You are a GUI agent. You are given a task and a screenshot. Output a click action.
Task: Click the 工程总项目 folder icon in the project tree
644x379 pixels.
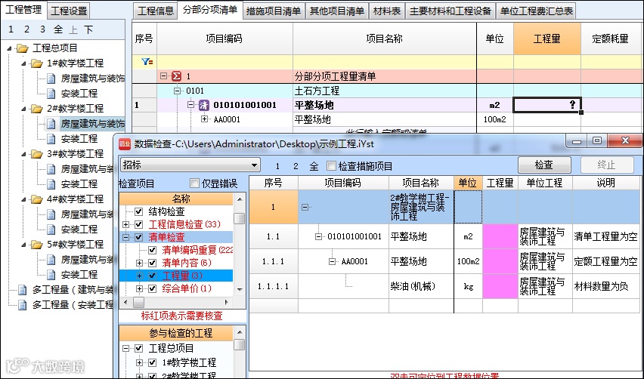pyautogui.click(x=22, y=48)
